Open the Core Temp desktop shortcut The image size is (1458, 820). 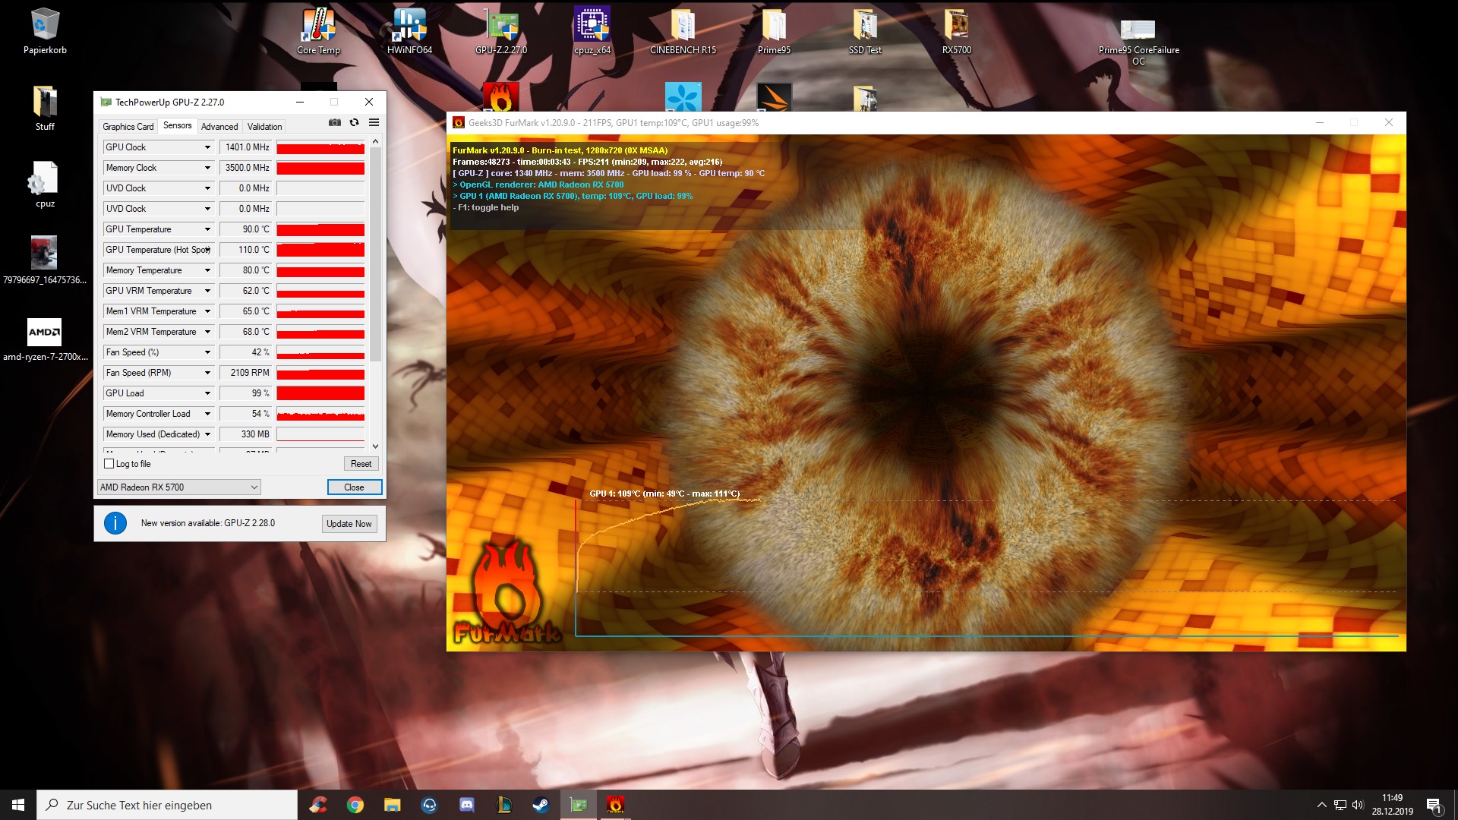tap(319, 31)
